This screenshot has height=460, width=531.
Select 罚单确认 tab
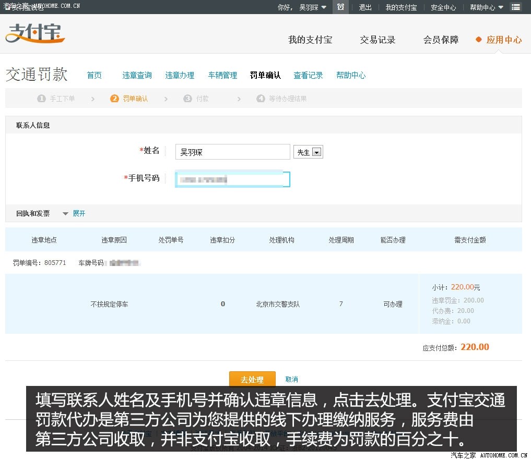(x=265, y=75)
